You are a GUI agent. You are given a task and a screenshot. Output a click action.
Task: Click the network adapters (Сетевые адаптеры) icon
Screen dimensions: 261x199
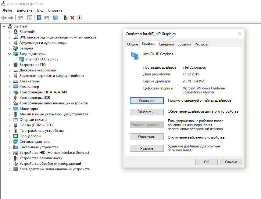(x=16, y=142)
